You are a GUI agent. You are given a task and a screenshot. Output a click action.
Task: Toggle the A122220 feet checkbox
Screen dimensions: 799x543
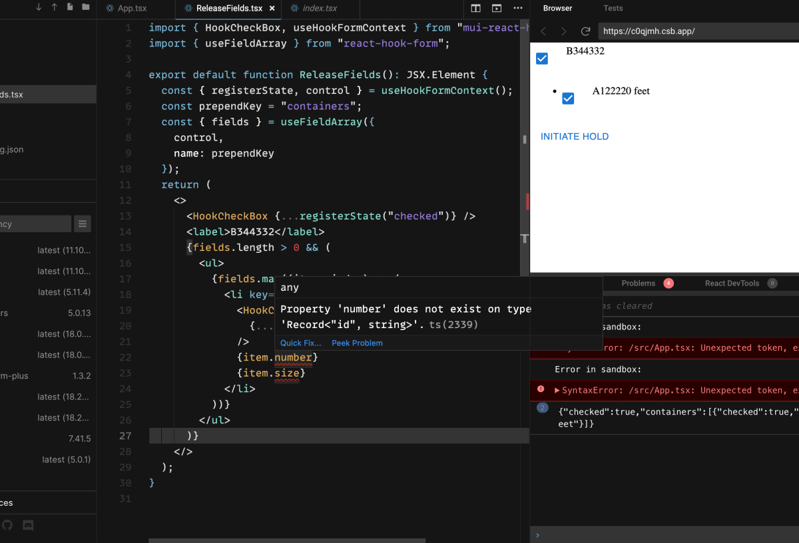pos(568,98)
